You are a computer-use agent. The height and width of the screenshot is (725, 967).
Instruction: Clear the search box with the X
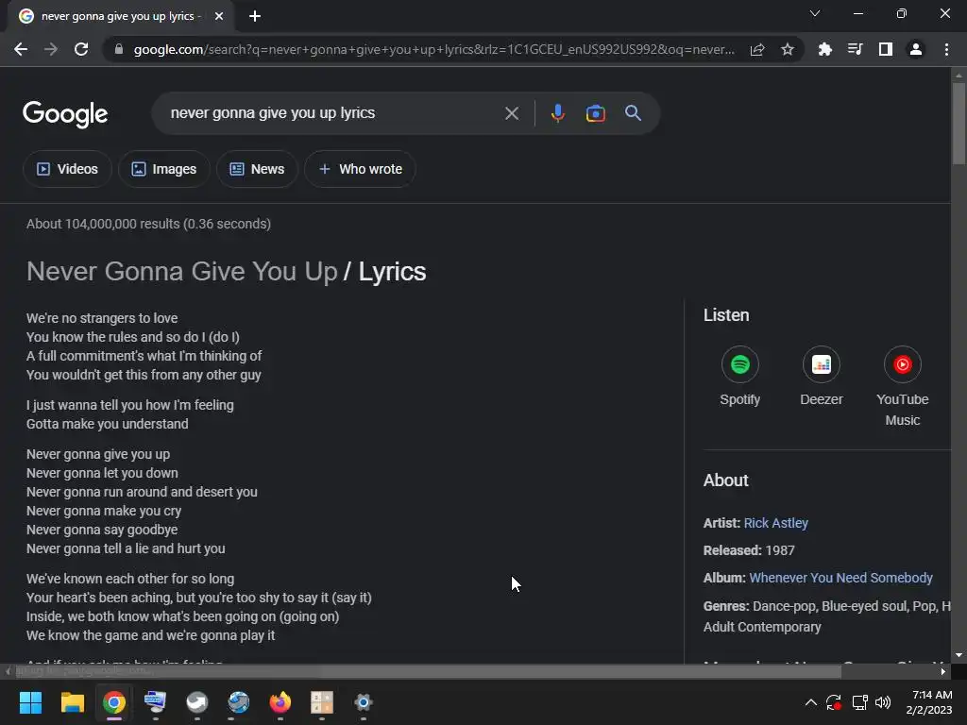pyautogui.click(x=511, y=113)
